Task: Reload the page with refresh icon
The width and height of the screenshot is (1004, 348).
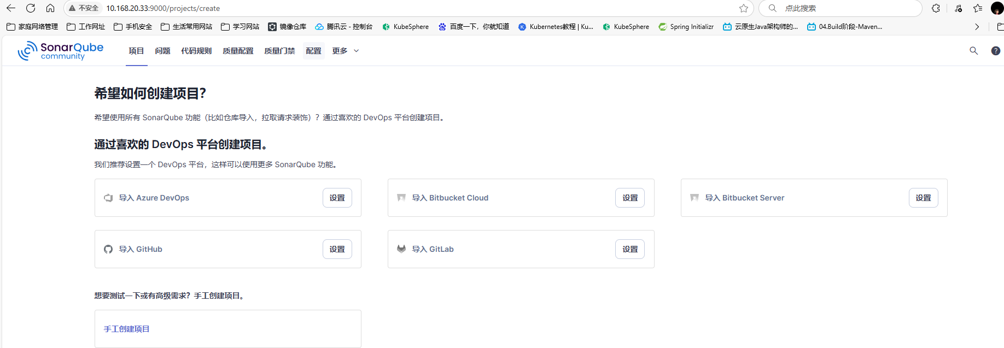Action: click(x=31, y=8)
